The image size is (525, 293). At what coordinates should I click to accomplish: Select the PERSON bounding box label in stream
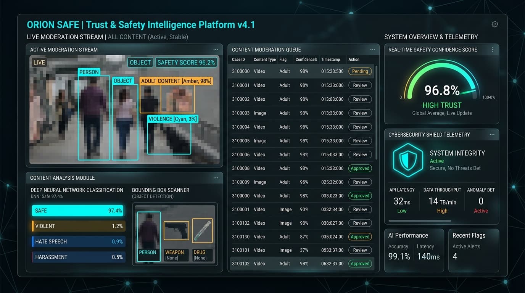[x=89, y=72]
